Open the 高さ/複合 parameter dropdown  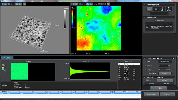coord(165,80)
